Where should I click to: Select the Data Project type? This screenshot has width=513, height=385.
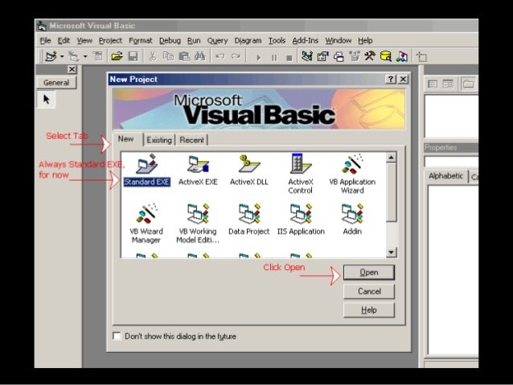(249, 219)
